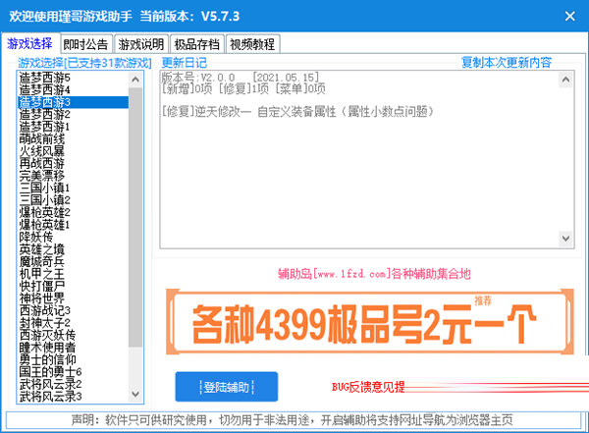The width and height of the screenshot is (589, 433).
Task: Select 快打僵尸 in the game list
Action: 74,286
